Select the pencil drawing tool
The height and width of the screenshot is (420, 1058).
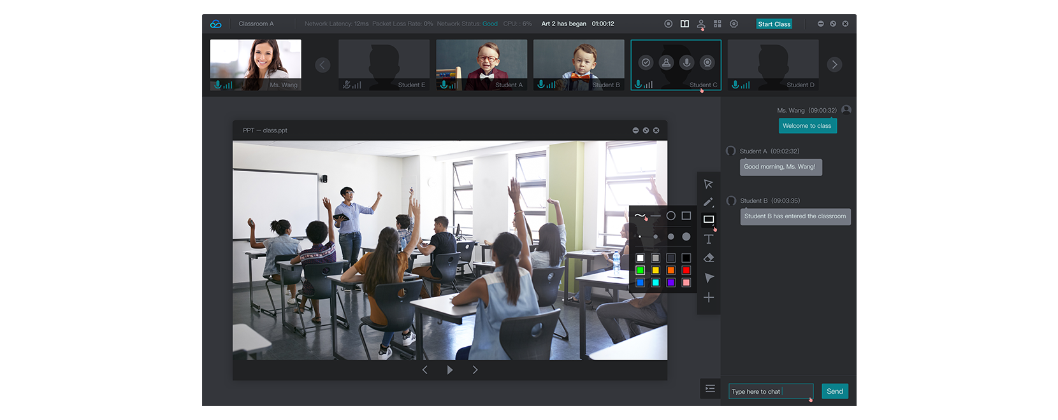(x=708, y=202)
